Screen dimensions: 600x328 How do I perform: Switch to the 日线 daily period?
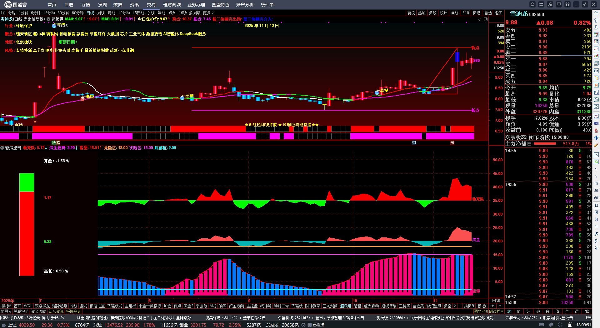point(90,13)
